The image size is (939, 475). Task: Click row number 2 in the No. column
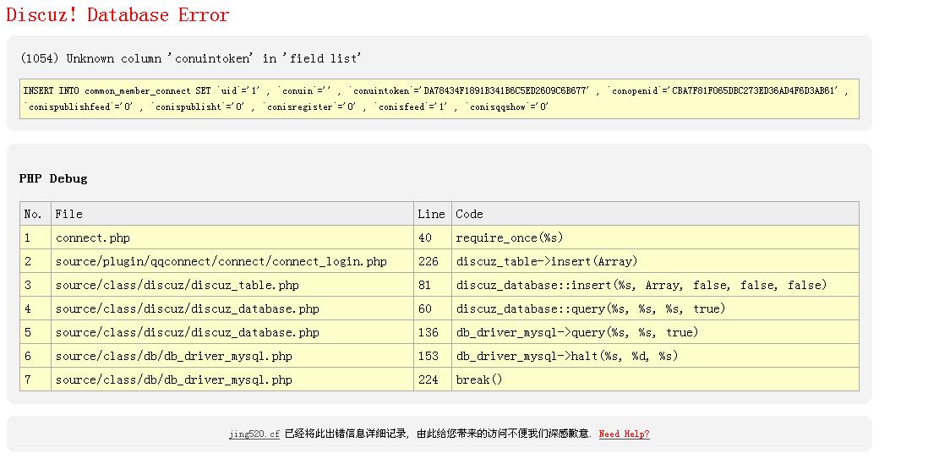[x=35, y=261]
